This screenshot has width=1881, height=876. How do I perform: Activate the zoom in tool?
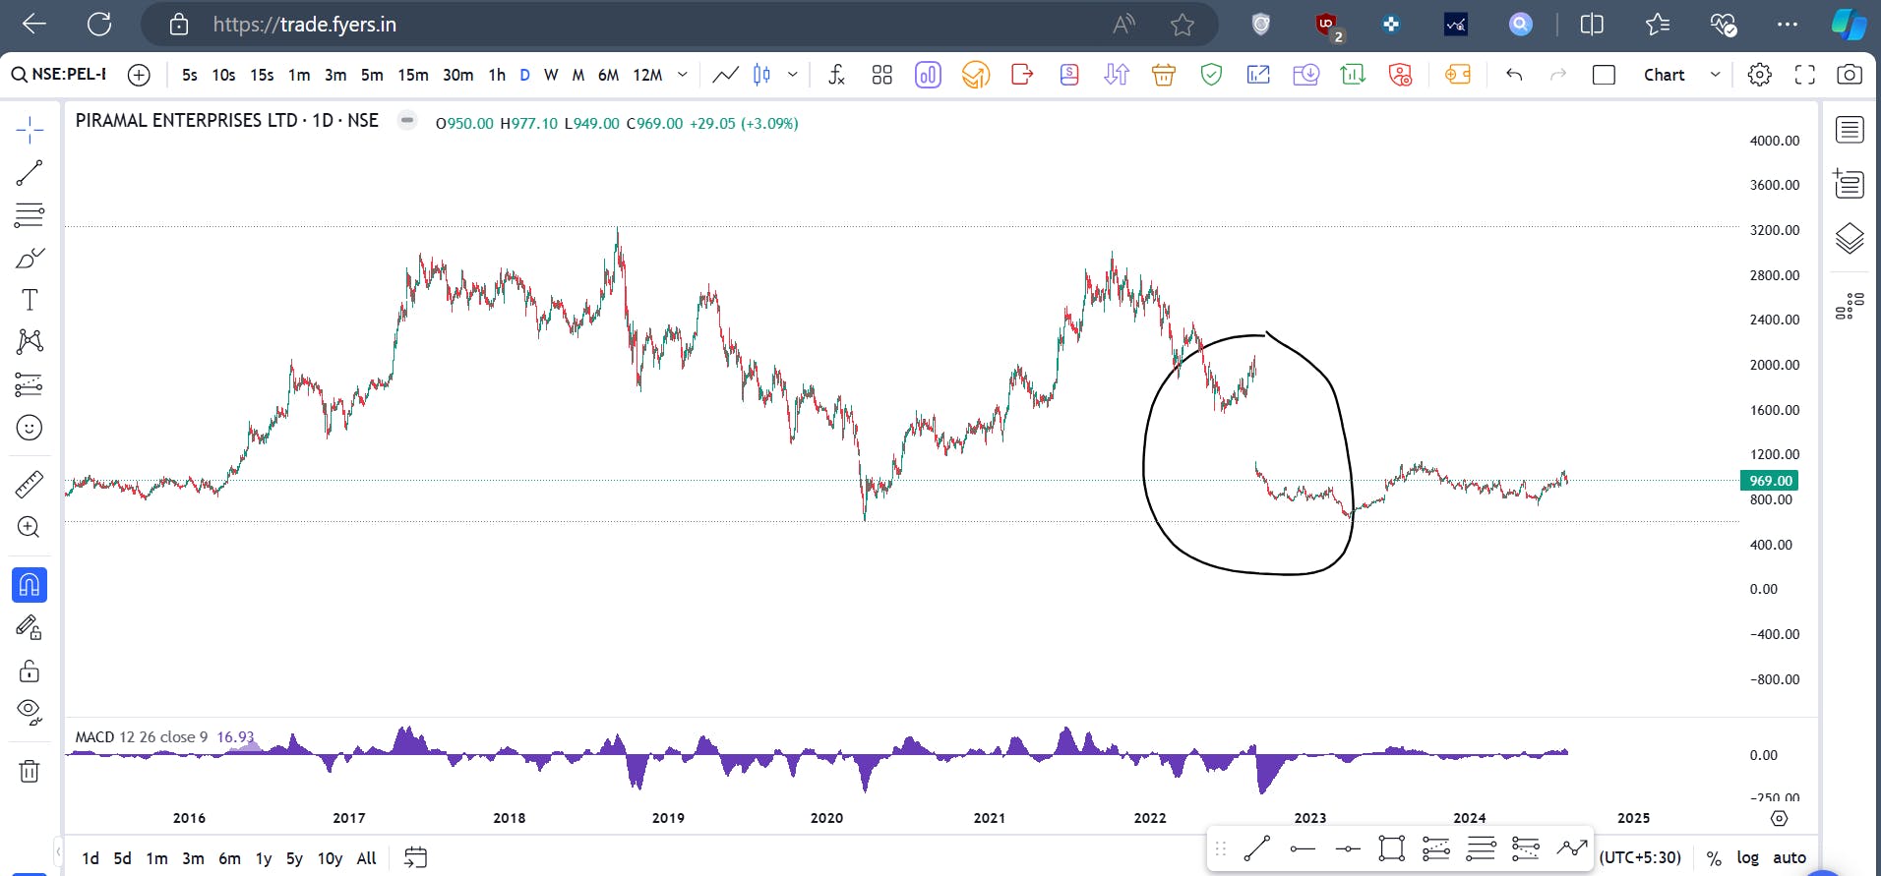click(30, 527)
